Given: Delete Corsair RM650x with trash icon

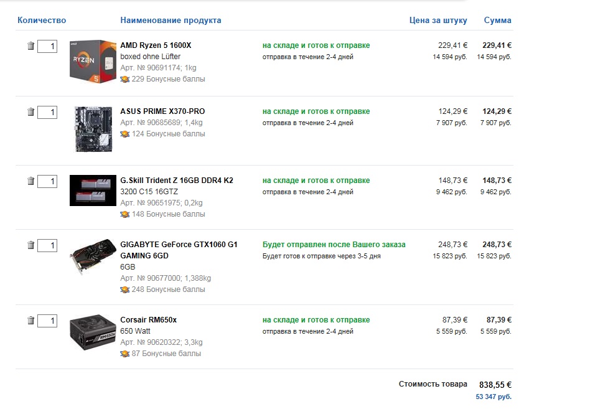Looking at the screenshot, I should (30, 321).
